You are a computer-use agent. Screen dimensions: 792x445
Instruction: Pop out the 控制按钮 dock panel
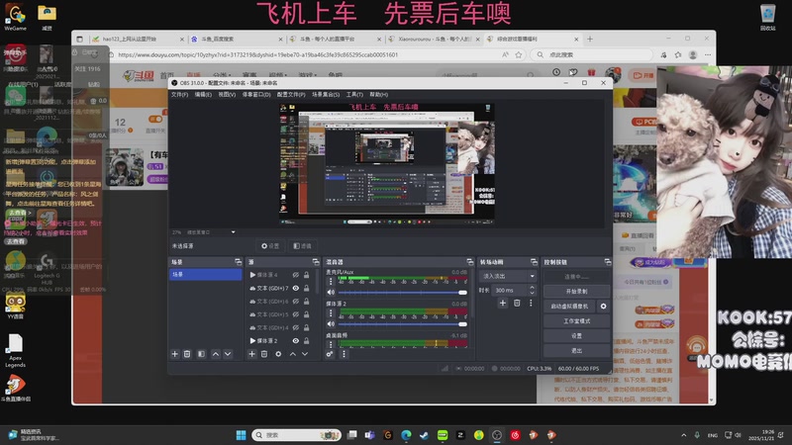point(608,262)
